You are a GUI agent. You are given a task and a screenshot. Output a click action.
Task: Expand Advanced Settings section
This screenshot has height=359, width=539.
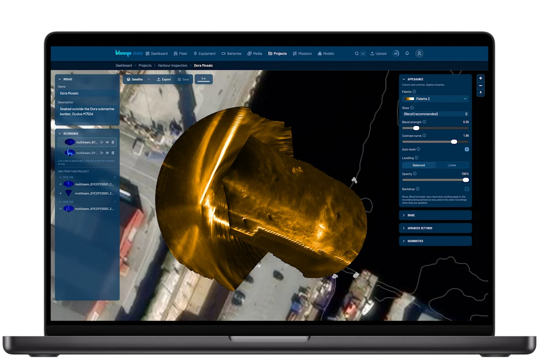(435, 228)
